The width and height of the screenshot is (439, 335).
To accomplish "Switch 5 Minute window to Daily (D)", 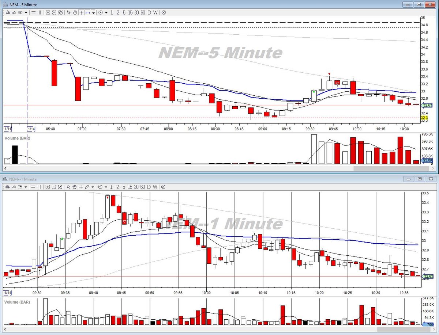I will click(149, 12).
